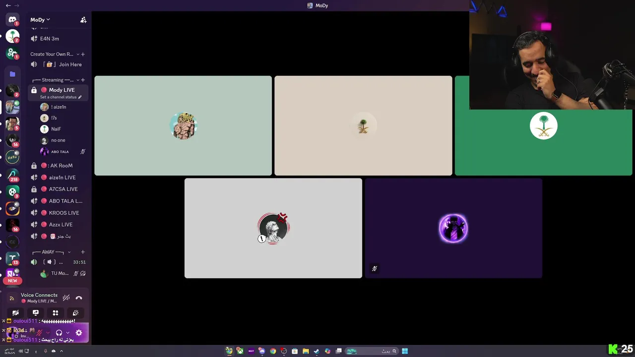Toggle deafen headphones in user panel

click(x=59, y=333)
